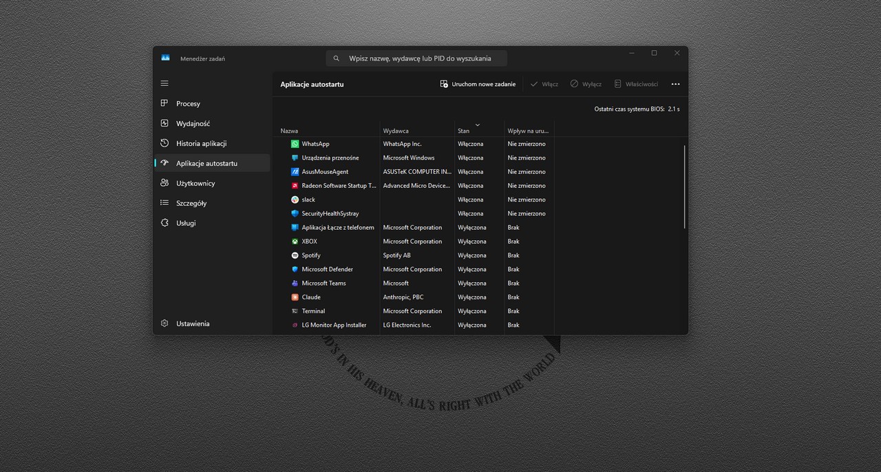Click the Advanced Micro Devices publisher cell
The image size is (881, 472).
click(417, 186)
